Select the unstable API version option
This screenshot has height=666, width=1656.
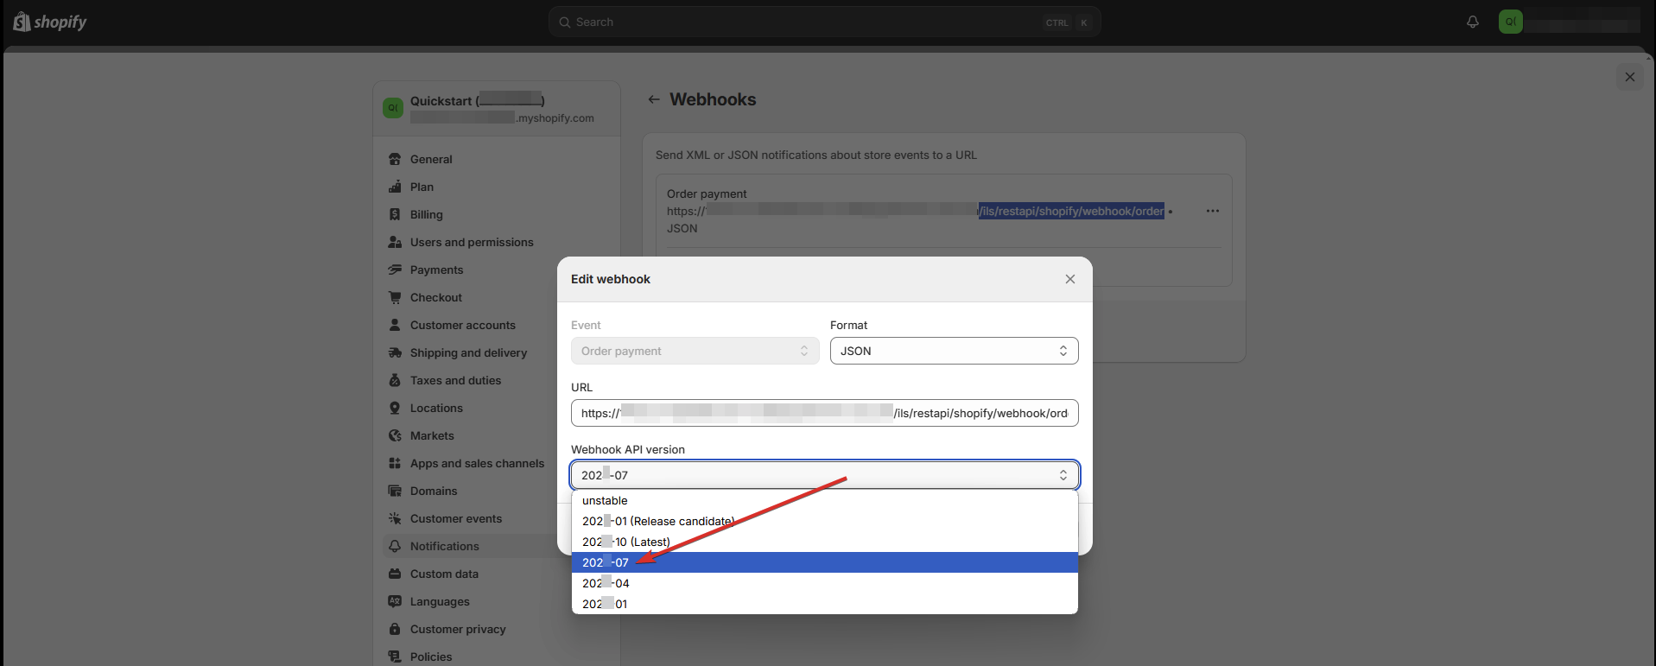point(605,500)
